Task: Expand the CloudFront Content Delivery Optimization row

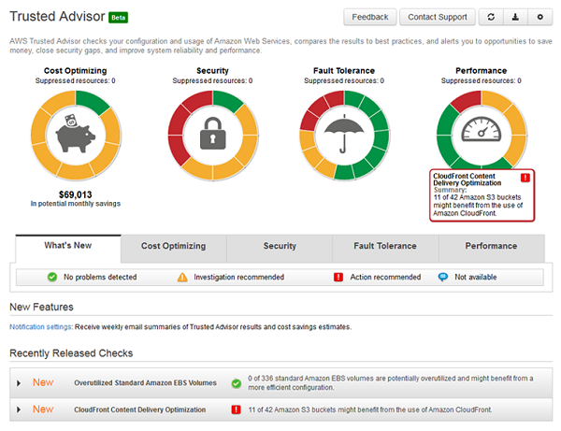Action: (x=19, y=409)
